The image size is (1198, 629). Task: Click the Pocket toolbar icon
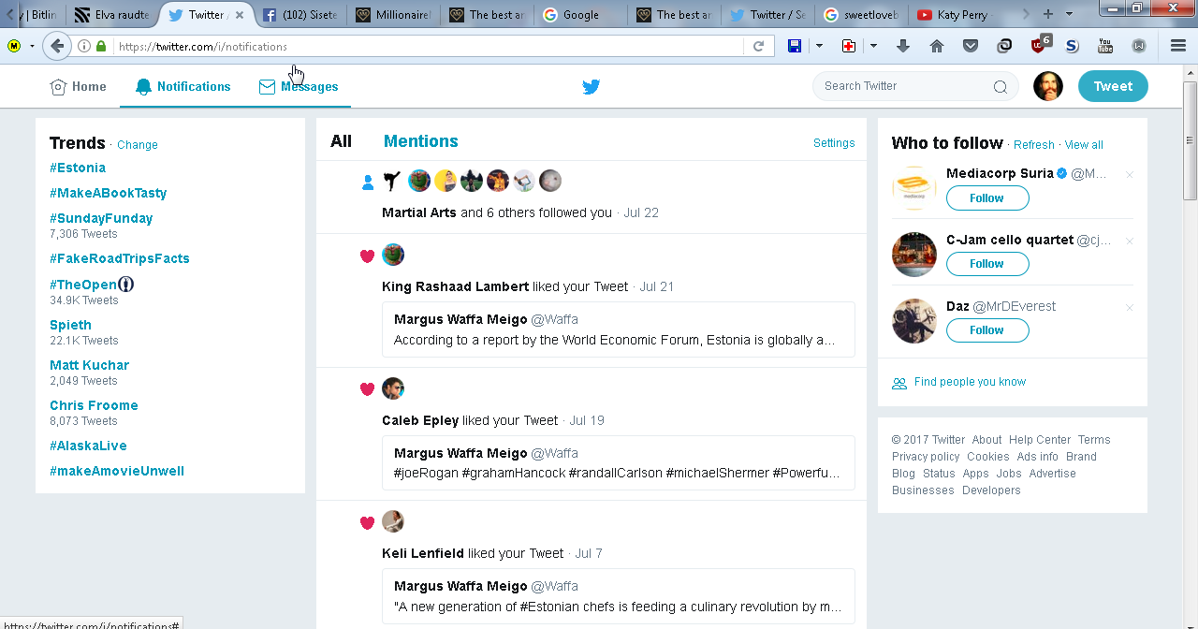[971, 46]
